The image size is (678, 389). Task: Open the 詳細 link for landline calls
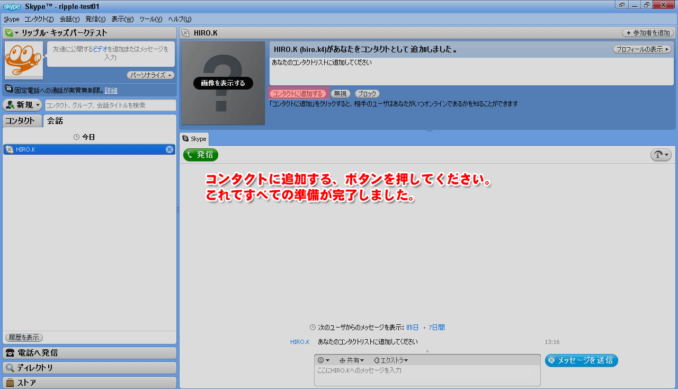111,90
